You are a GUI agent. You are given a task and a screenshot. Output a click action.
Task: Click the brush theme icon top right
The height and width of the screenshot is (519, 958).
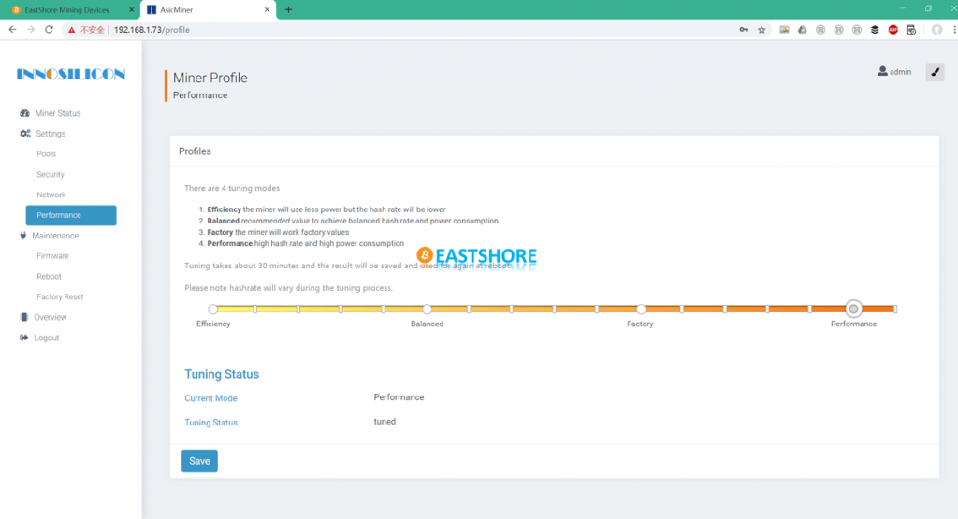(x=935, y=72)
